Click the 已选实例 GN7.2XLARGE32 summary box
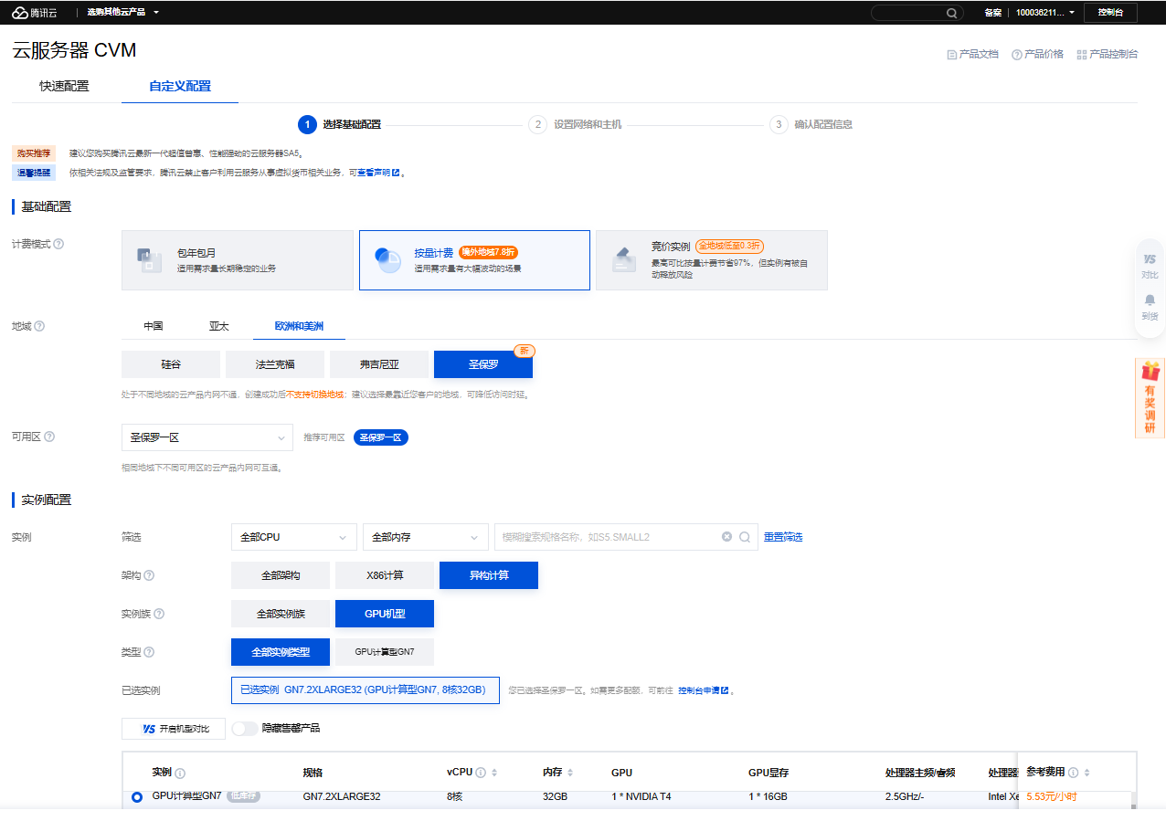This screenshot has height=821, width=1166. tap(366, 690)
